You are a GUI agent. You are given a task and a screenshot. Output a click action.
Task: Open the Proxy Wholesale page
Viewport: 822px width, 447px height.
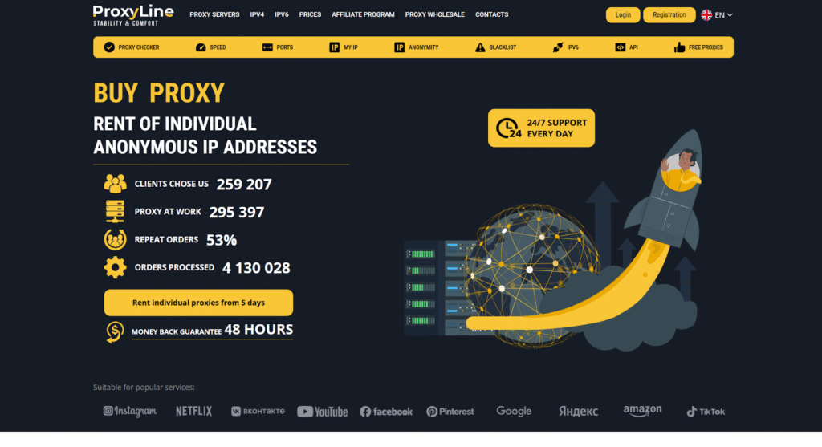coord(434,14)
